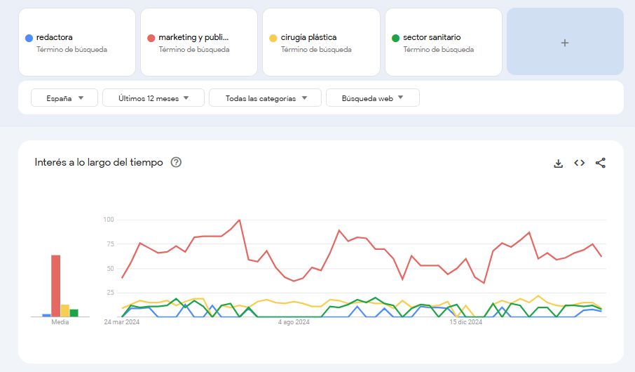Share the interest over time chart
Image resolution: width=635 pixels, height=372 pixels.
pos(600,163)
